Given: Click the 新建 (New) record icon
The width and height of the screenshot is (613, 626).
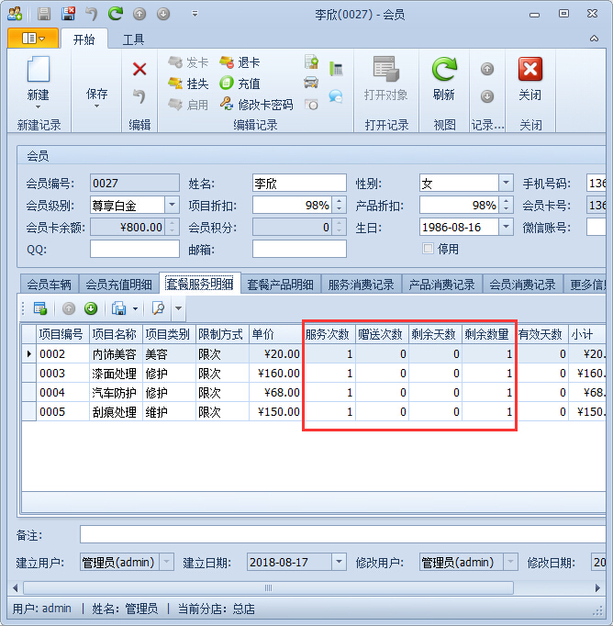Looking at the screenshot, I should click(x=38, y=72).
